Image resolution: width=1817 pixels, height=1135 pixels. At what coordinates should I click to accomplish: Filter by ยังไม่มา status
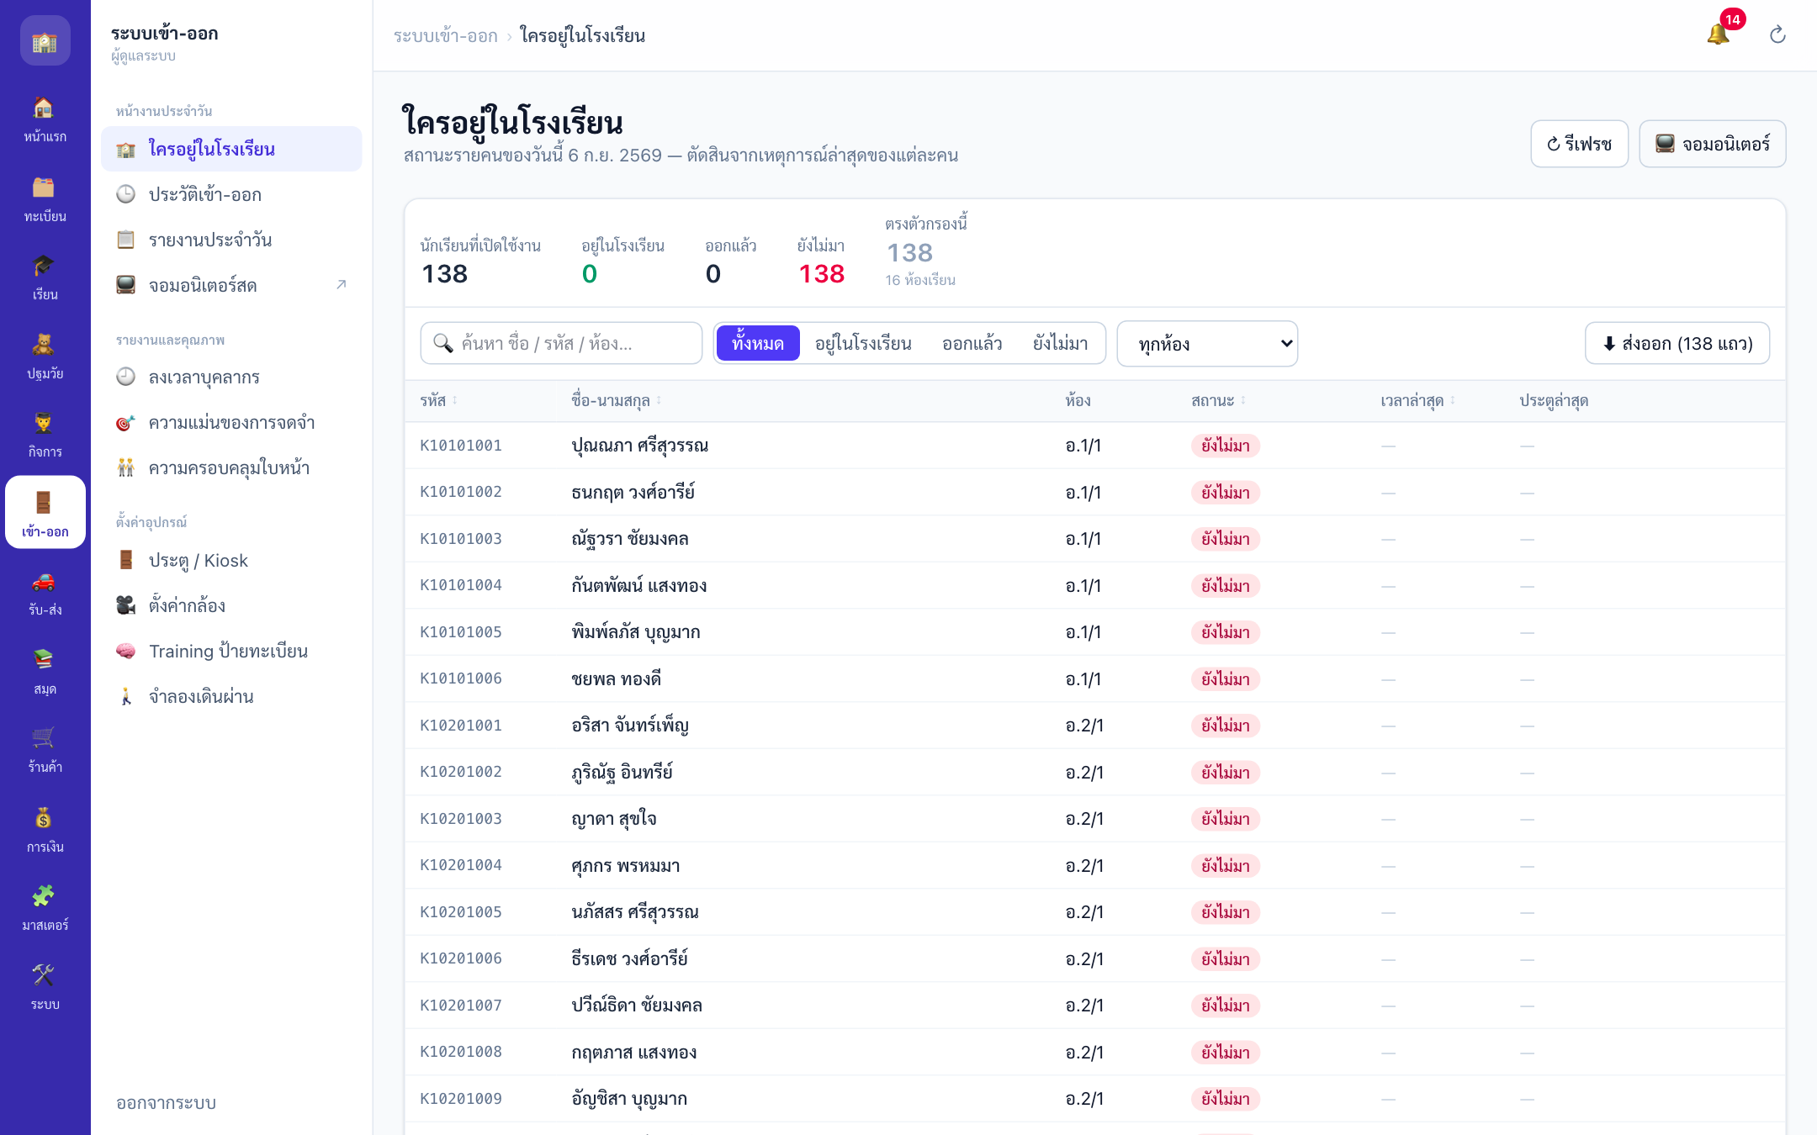pos(1061,343)
